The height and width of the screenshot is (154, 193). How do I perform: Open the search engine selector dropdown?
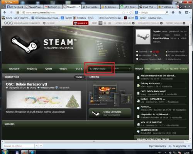pos(137,12)
